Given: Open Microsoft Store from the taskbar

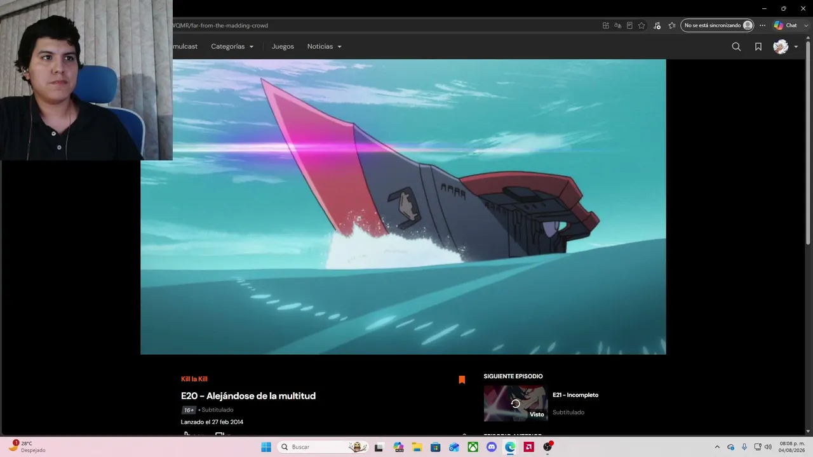Looking at the screenshot, I should (x=435, y=447).
